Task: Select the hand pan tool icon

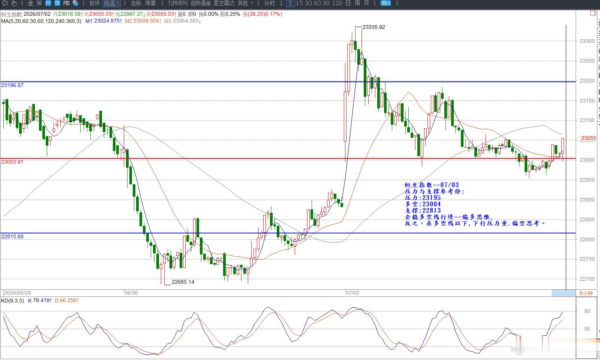Action: click(14, 3)
